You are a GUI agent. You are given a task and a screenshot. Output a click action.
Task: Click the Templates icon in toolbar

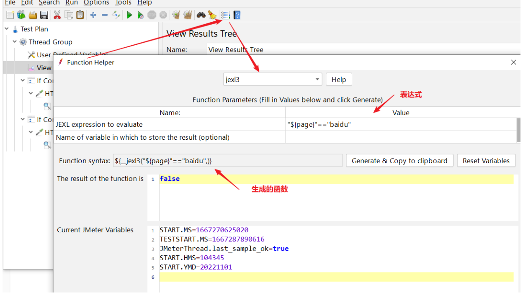pos(21,15)
